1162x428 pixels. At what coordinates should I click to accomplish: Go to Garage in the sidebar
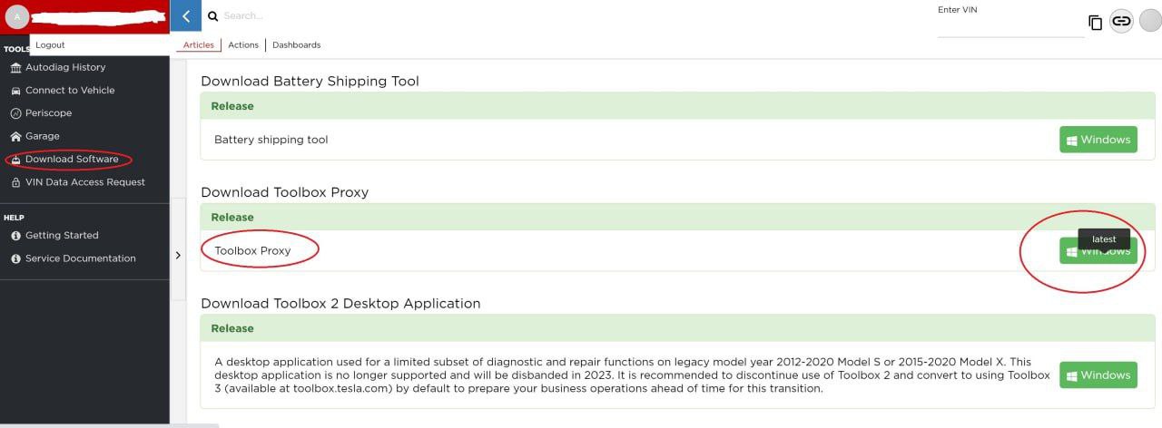(42, 136)
